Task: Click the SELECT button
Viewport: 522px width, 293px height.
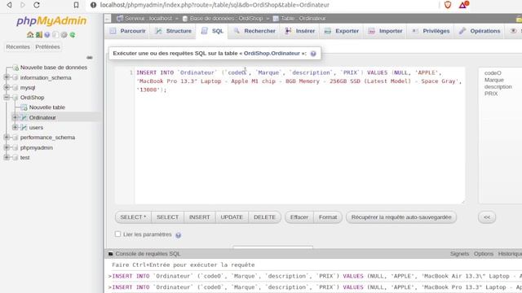Action: [x=167, y=217]
